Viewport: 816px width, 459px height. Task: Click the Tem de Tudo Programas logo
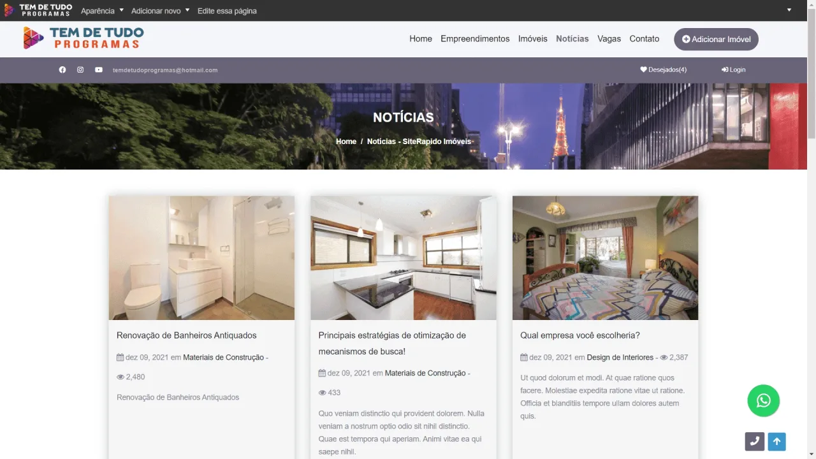84,38
